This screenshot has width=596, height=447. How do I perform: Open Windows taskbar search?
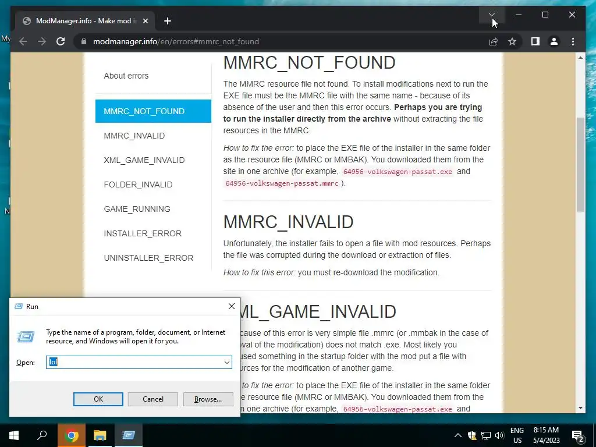click(42, 435)
